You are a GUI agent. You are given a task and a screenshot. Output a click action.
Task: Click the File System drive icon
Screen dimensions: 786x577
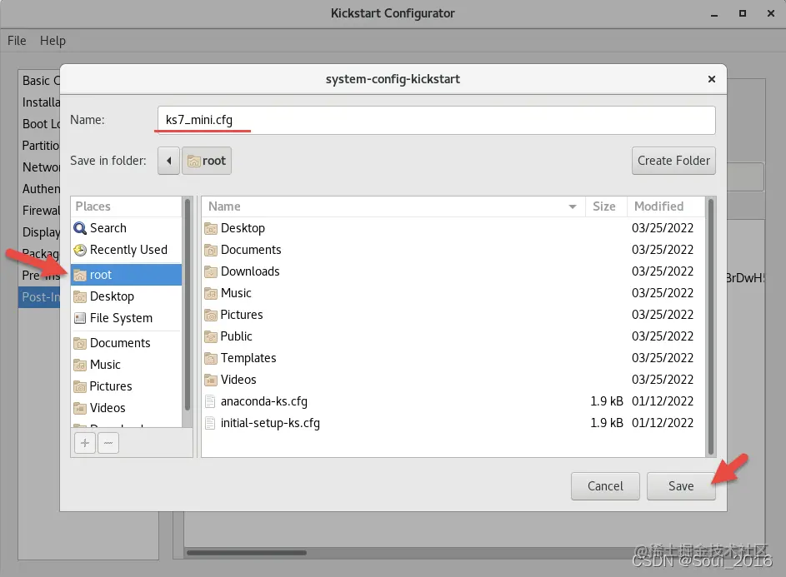coord(80,318)
